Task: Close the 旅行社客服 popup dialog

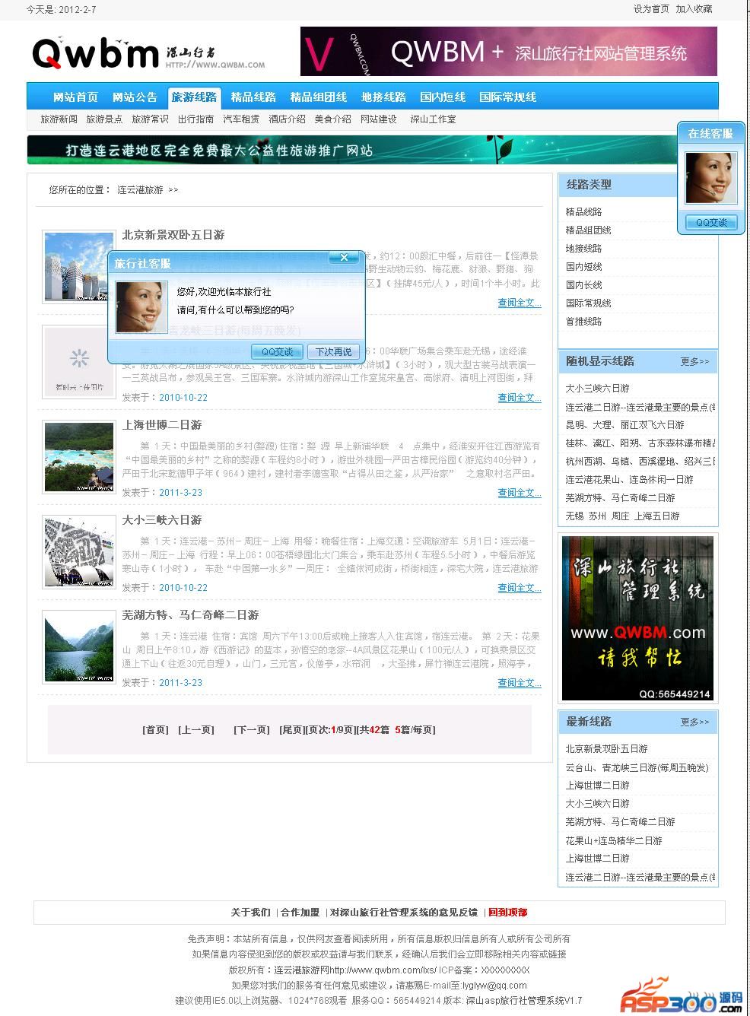Action: click(x=344, y=258)
